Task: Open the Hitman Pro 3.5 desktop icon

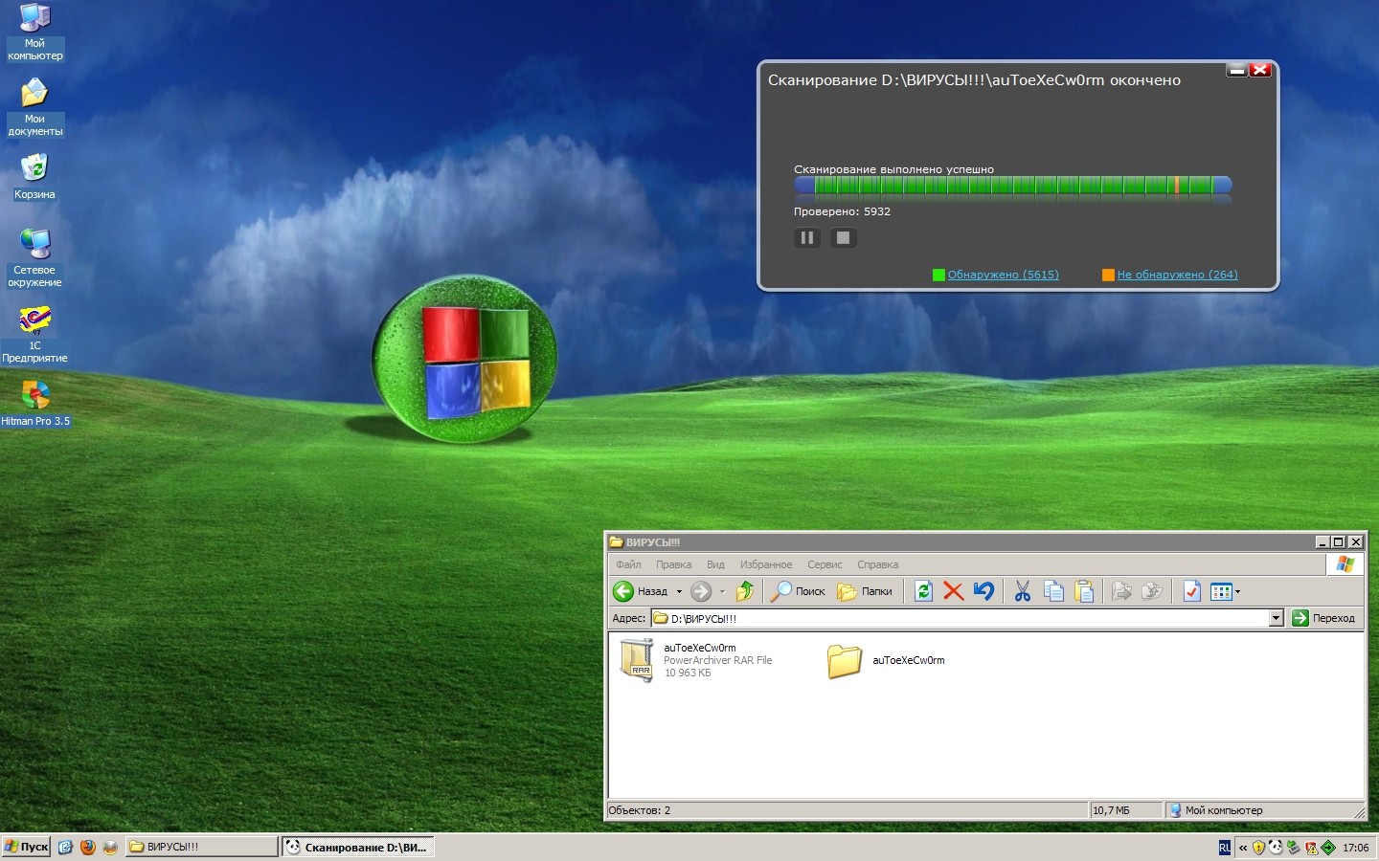Action: pos(35,395)
